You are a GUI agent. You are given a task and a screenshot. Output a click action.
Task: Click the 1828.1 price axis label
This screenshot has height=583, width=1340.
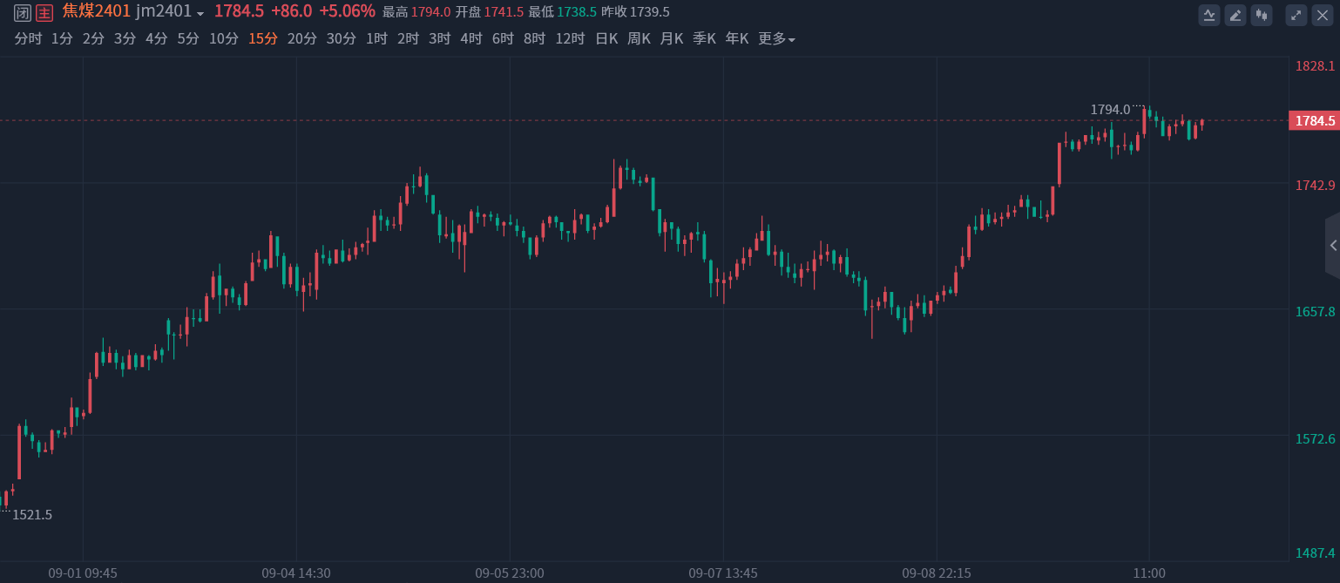click(x=1316, y=66)
